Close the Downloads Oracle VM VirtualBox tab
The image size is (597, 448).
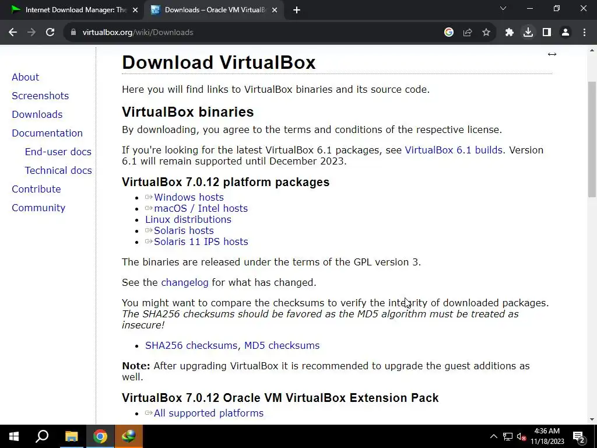[275, 10]
